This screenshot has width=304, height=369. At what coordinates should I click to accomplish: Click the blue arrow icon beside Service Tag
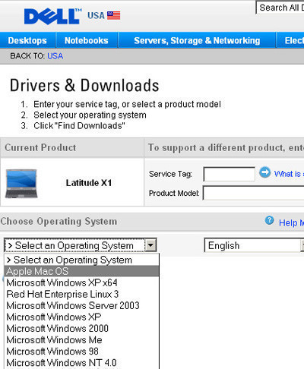click(265, 172)
